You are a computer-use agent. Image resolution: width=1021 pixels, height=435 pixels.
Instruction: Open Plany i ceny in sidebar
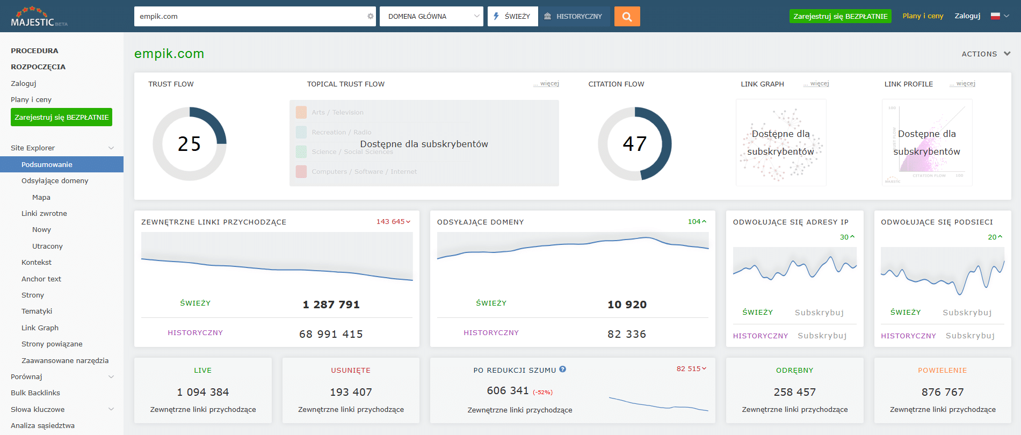[31, 99]
